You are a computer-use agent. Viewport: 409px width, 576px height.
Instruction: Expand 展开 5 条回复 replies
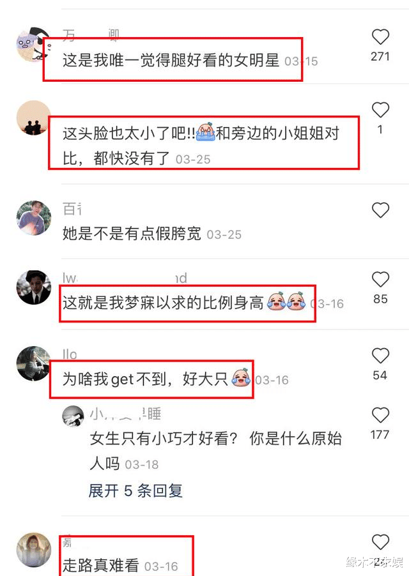tap(135, 491)
